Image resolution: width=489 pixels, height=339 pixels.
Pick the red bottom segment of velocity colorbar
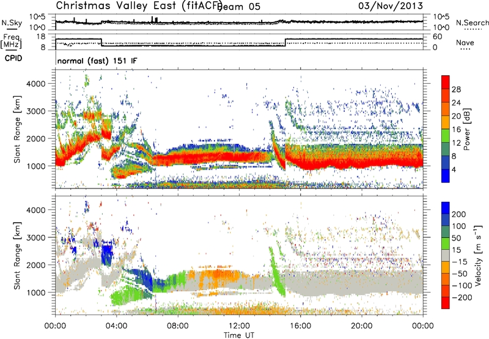446,303
